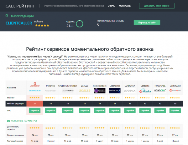Click the 30 дней trial period cell

click(x=115, y=141)
